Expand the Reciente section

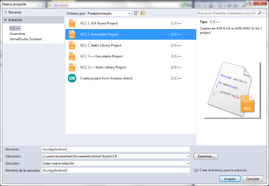6,12
